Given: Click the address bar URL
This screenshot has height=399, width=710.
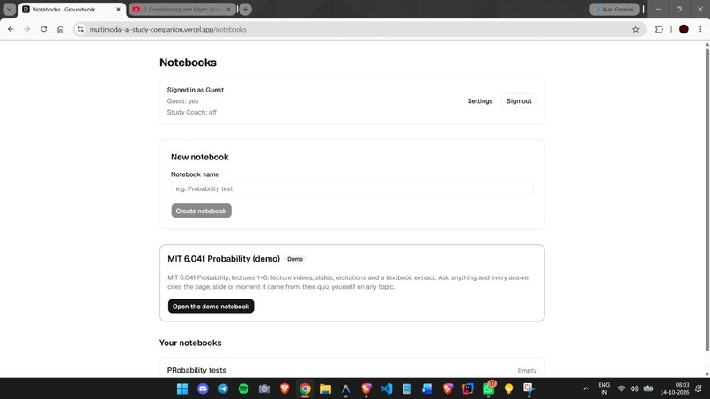Looking at the screenshot, I should [168, 29].
